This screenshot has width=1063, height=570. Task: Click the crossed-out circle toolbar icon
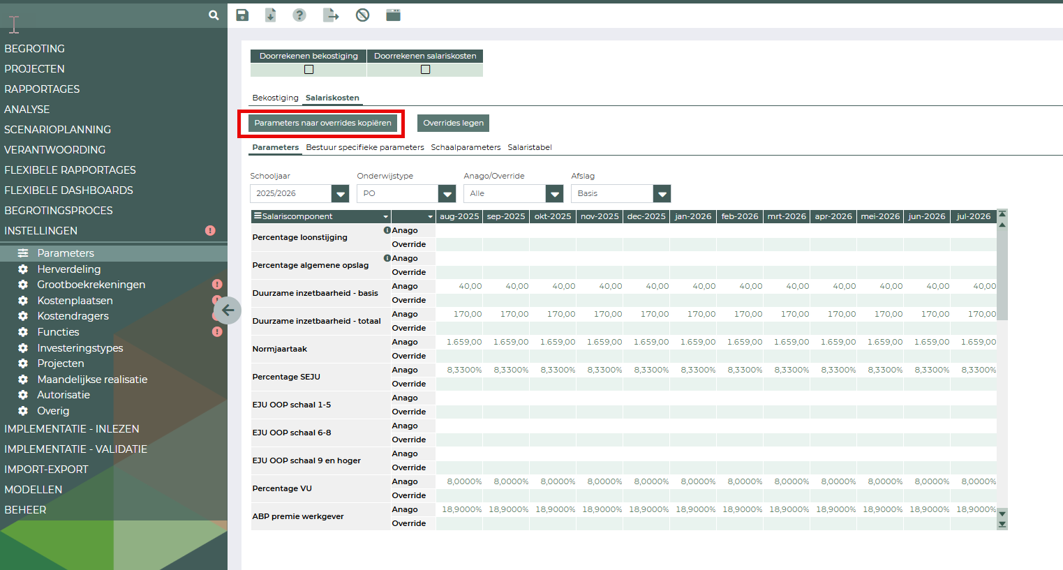[x=362, y=15]
